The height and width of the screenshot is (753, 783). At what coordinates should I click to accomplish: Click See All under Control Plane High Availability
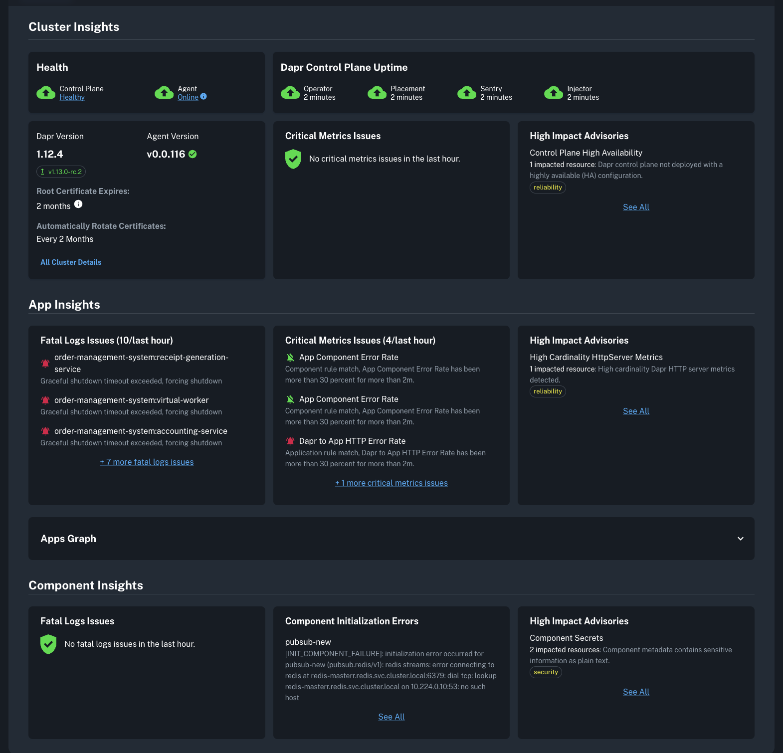[x=636, y=207]
